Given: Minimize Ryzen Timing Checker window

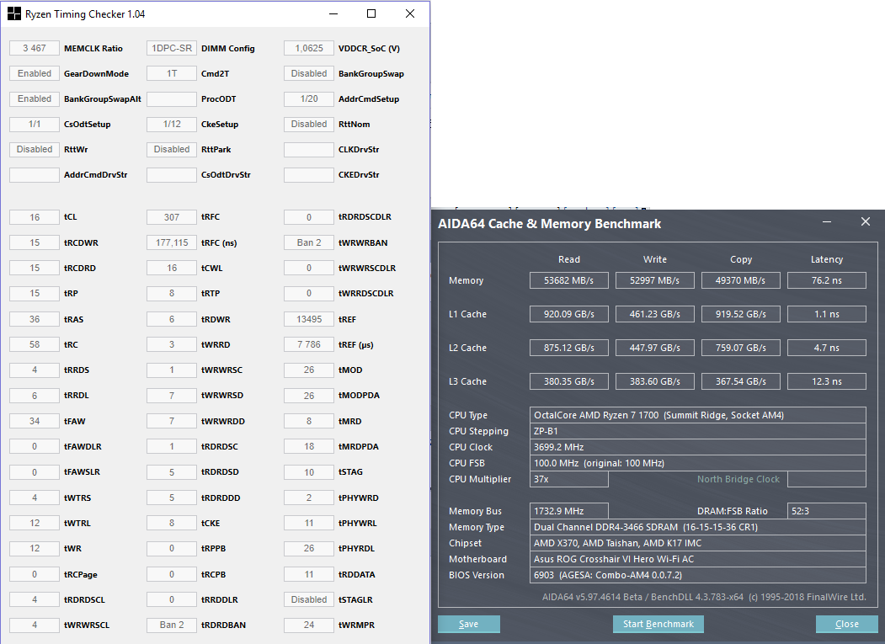Looking at the screenshot, I should [333, 13].
